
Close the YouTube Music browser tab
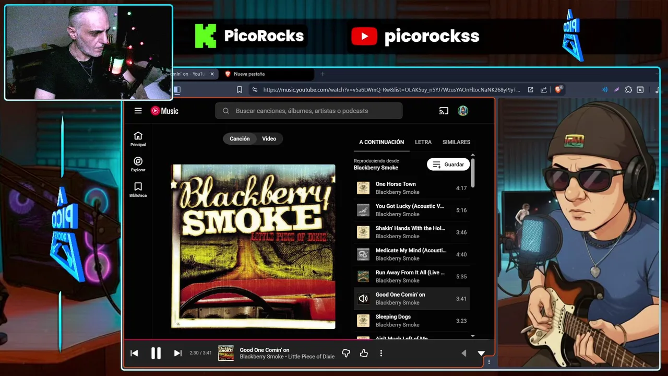point(212,74)
